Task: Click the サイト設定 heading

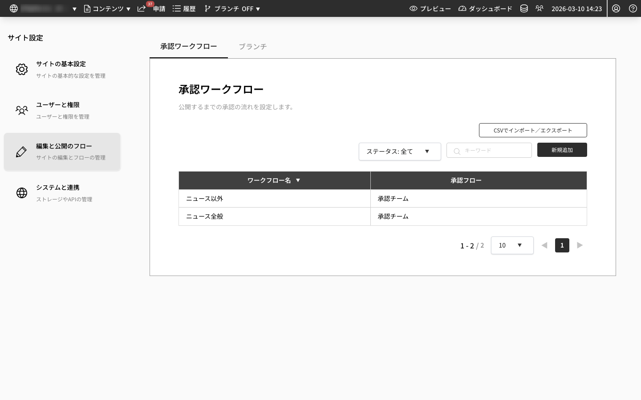Action: coord(25,38)
